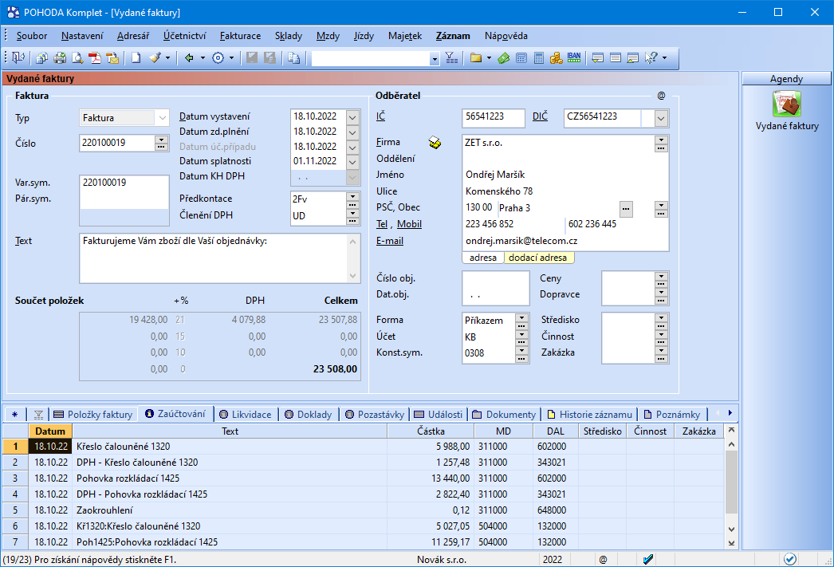Open list button for Účet KB
Image resolution: width=834 pixels, height=567 pixels.
521,337
